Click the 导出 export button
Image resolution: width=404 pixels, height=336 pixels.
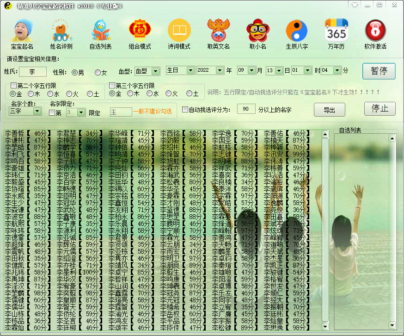coord(329,110)
